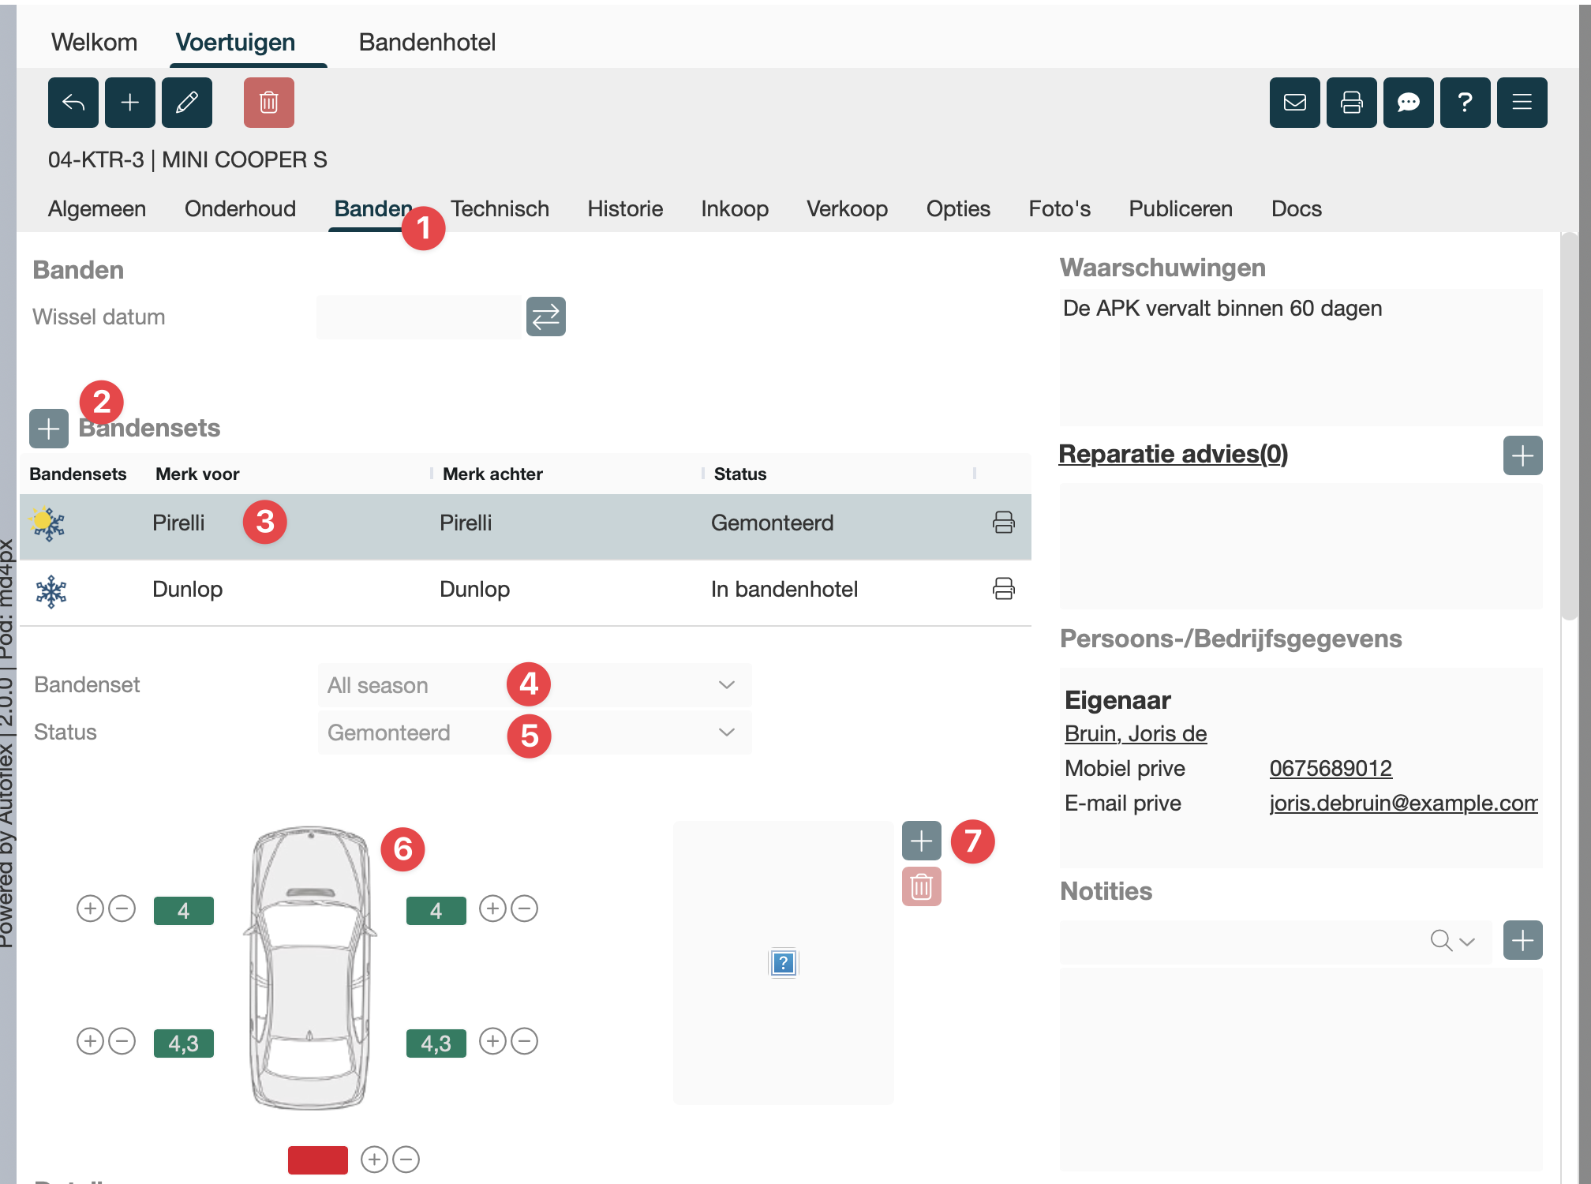Click the question mark help button
Viewport: 1591px width, 1184px height.
click(1465, 103)
